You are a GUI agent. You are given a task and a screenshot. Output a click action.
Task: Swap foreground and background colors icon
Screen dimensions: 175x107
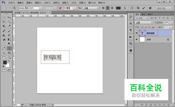[9, 61]
